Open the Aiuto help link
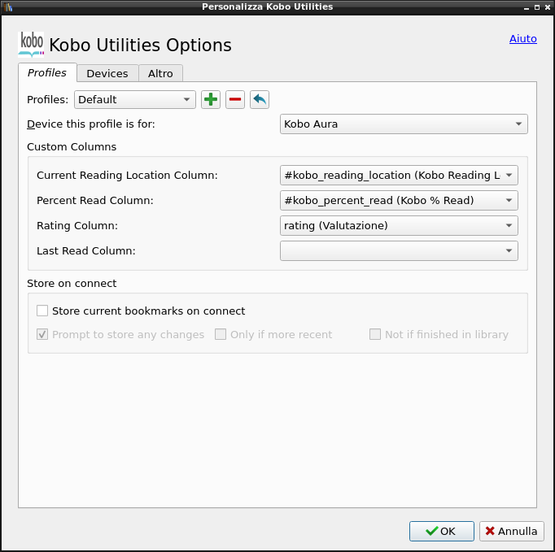The image size is (555, 552). pos(522,38)
